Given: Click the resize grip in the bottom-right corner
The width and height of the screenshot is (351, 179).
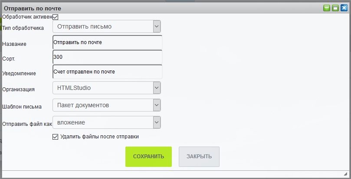Looking at the screenshot, I should [x=345, y=173].
